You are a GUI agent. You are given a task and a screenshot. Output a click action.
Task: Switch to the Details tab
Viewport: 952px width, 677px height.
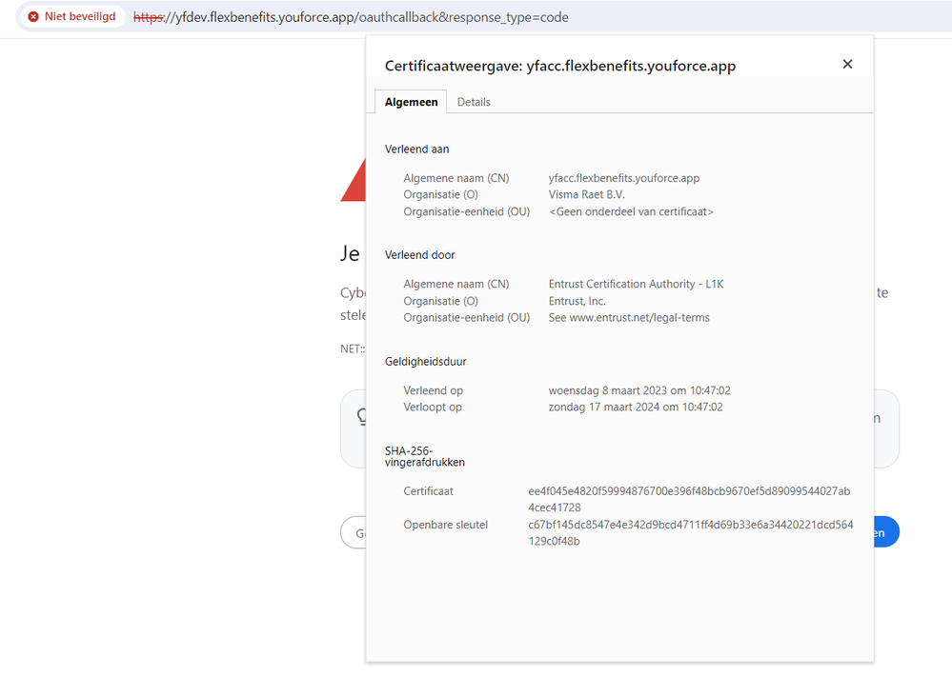pyautogui.click(x=474, y=102)
